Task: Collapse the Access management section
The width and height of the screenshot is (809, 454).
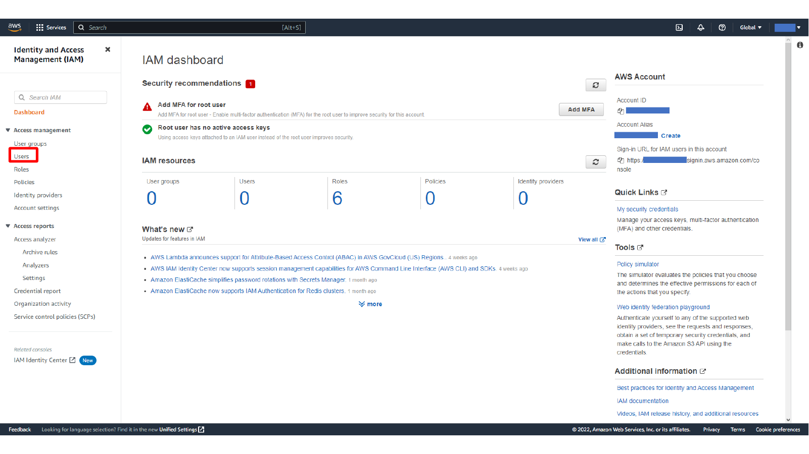Action: (8, 130)
